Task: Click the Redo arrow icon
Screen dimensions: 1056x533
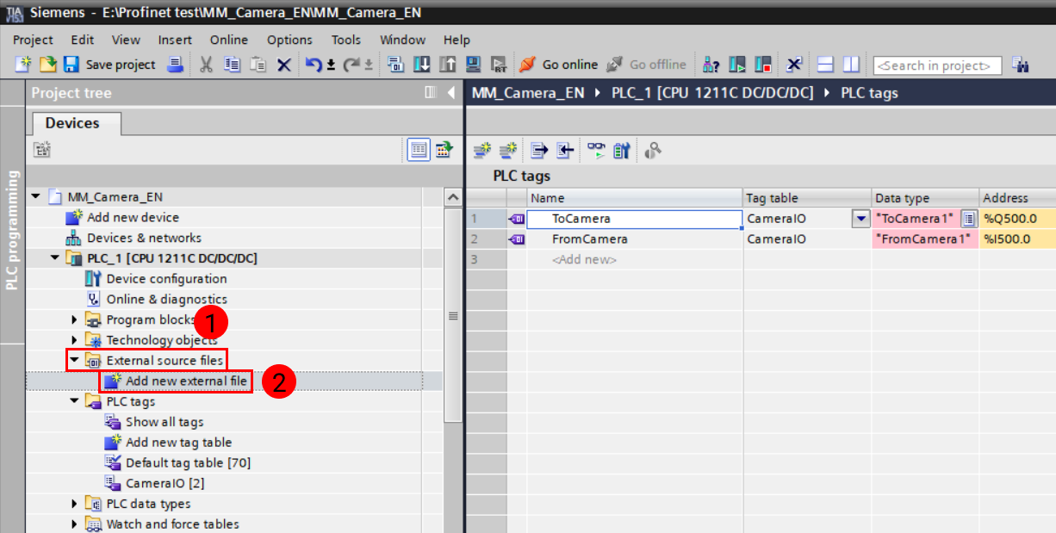Action: (x=351, y=65)
